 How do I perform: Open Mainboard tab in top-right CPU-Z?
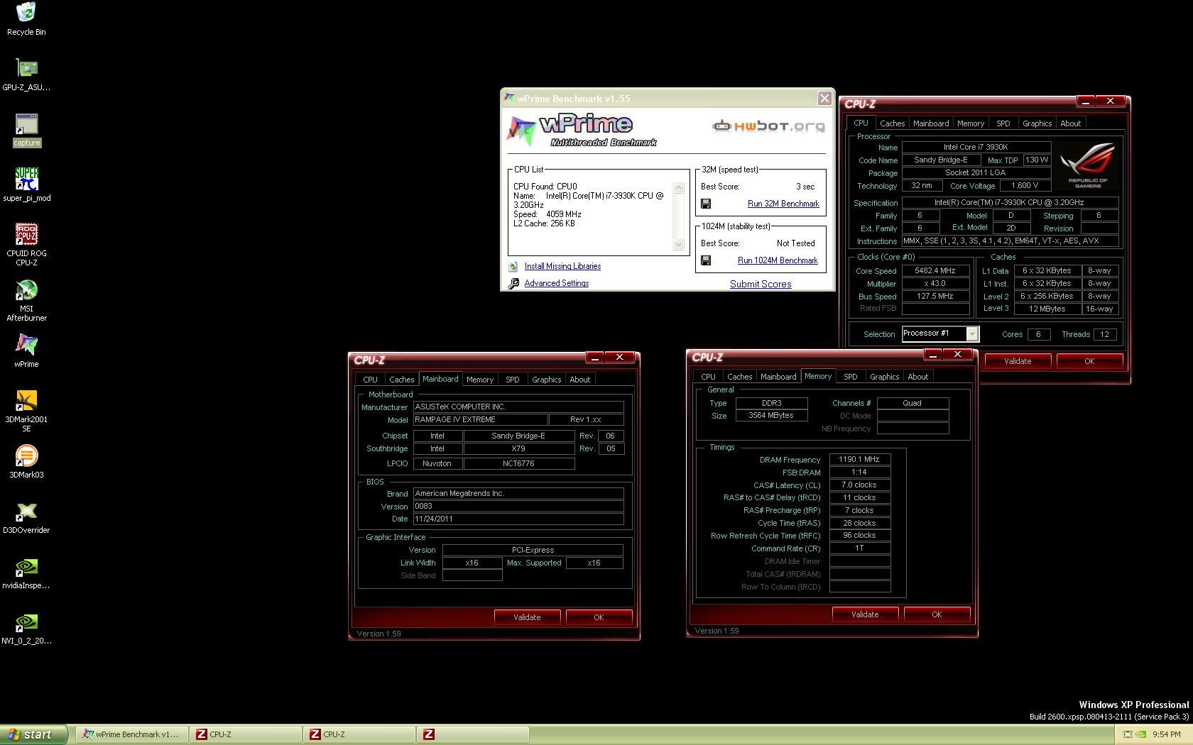click(x=931, y=123)
